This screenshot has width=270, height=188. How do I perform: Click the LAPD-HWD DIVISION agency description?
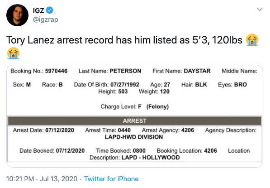[x=134, y=137]
